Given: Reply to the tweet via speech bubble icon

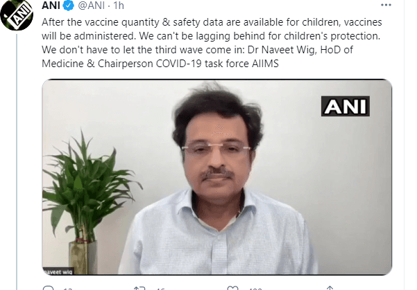Looking at the screenshot, I should click(x=49, y=288).
